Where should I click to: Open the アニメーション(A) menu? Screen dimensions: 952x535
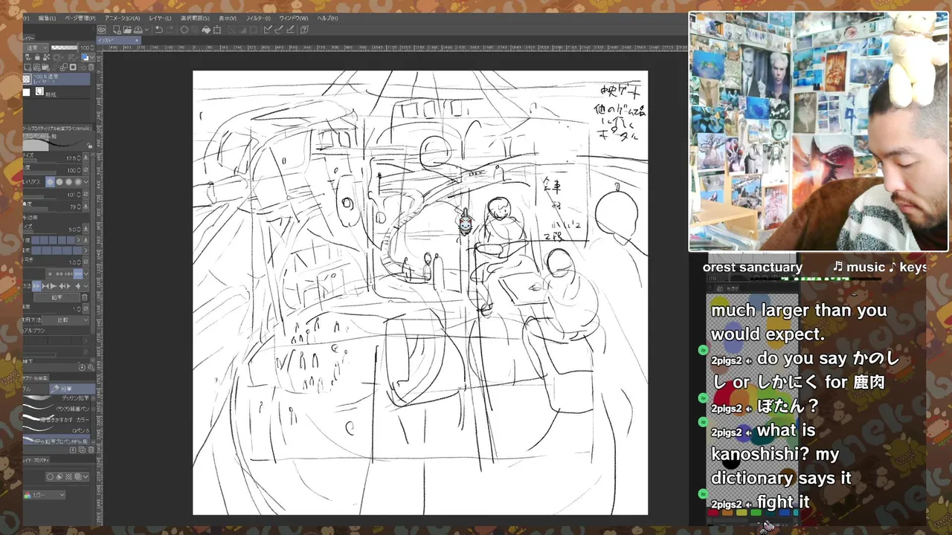(x=122, y=18)
